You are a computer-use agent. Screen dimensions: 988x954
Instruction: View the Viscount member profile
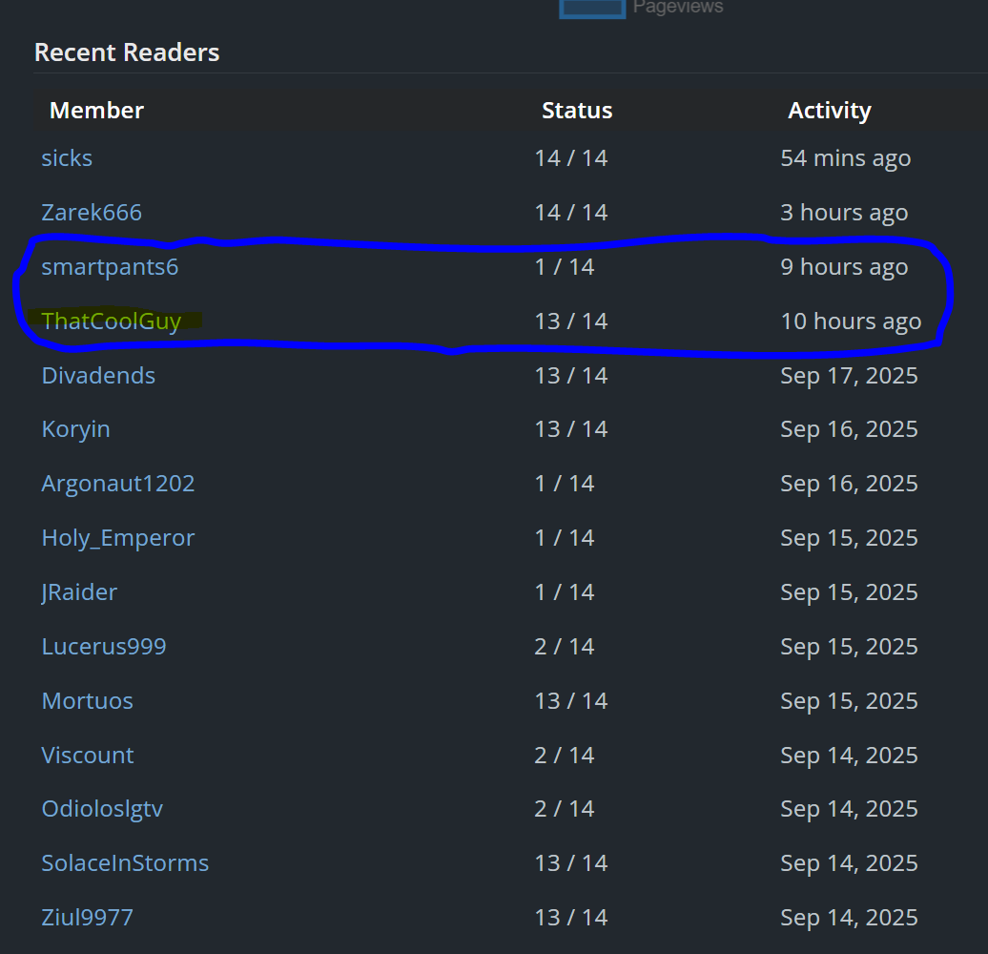click(88, 756)
